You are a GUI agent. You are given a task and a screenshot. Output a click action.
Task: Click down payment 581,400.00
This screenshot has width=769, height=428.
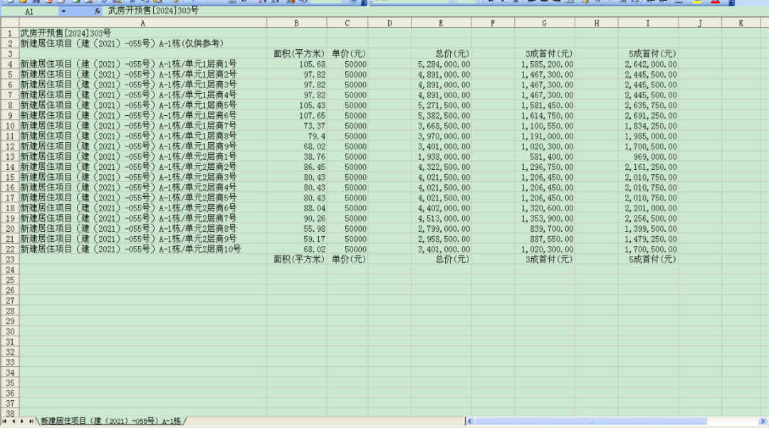click(x=545, y=156)
